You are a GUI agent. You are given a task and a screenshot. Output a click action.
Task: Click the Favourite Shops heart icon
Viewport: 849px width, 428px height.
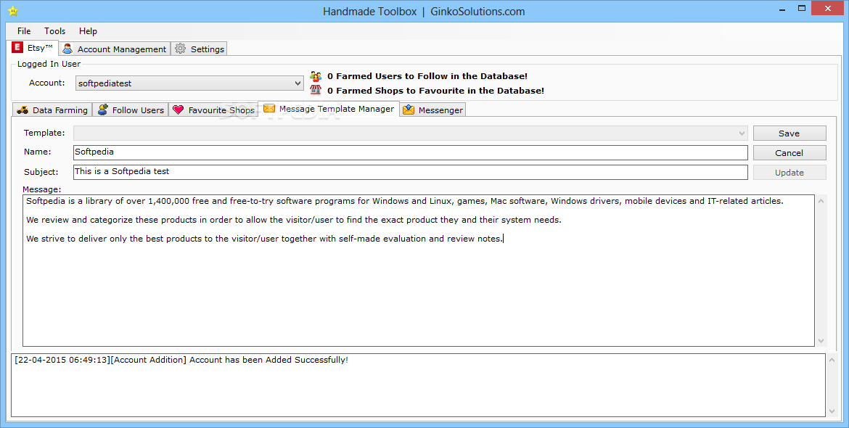[178, 110]
